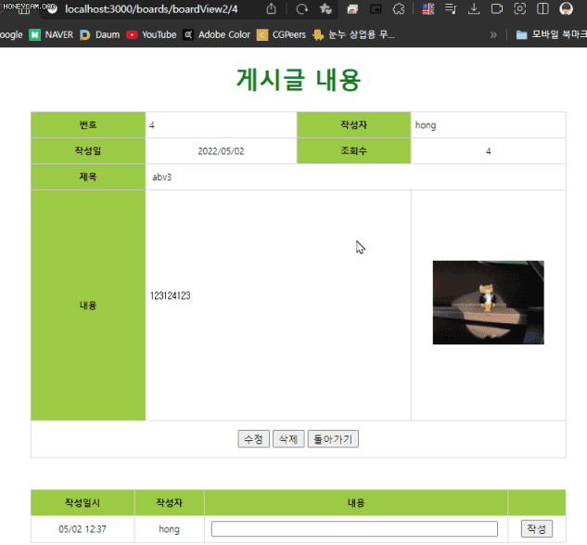This screenshot has width=587, height=545.
Task: Open the YouTube bookmark
Action: (x=151, y=35)
